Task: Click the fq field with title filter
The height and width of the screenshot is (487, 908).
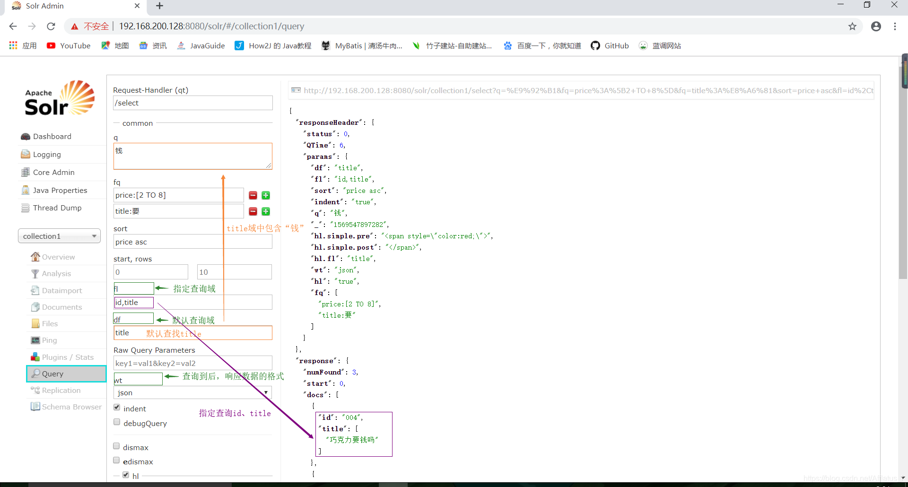Action: coord(178,211)
